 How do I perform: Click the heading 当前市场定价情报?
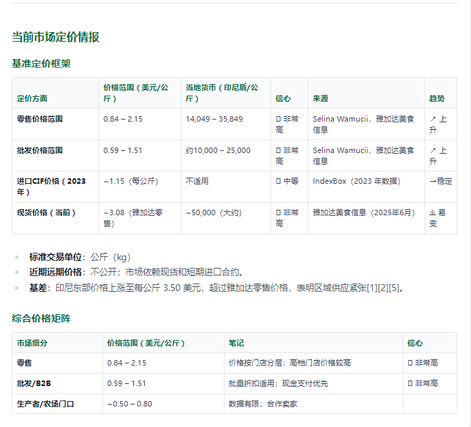(55, 38)
